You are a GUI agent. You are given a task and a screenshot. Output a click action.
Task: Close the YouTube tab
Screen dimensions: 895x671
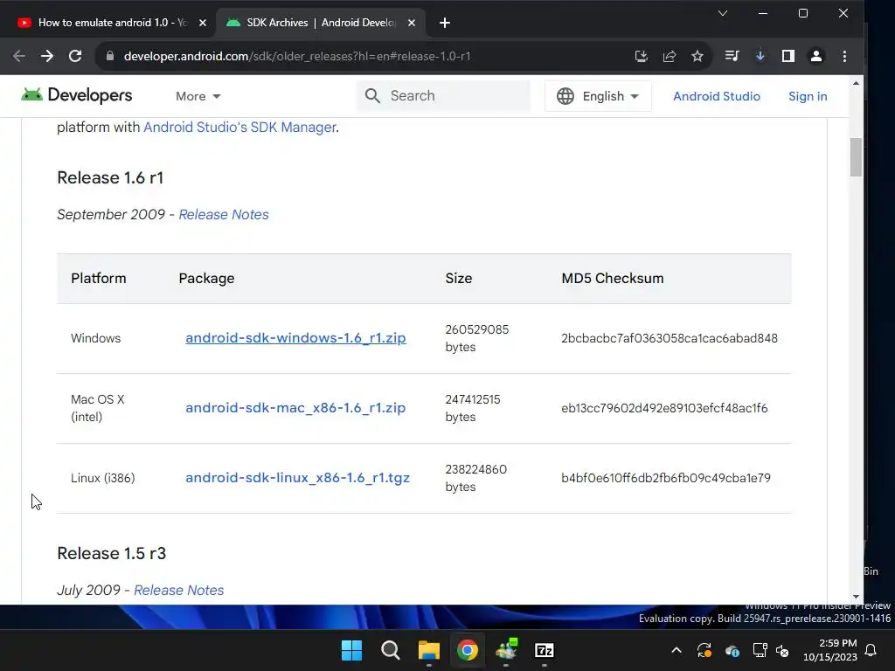(203, 23)
